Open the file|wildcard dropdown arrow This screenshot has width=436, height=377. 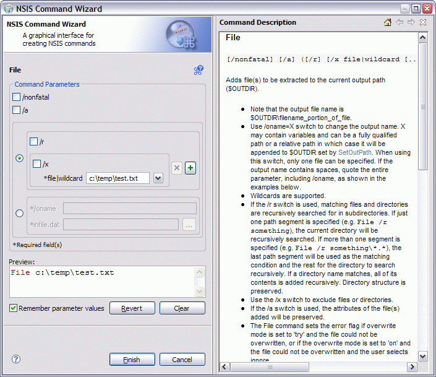158,178
